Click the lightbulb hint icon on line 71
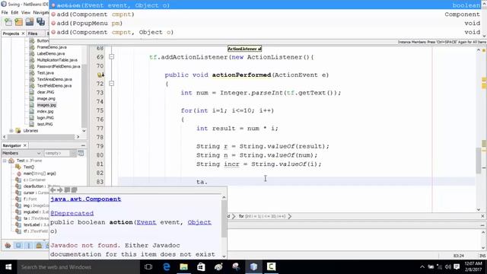487x274 pixels. pos(100,75)
